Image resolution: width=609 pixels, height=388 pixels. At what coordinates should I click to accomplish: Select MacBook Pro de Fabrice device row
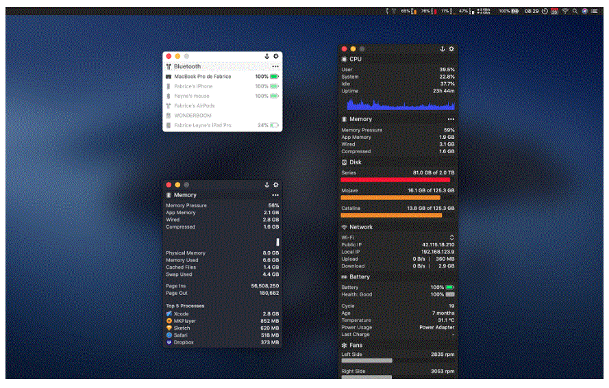click(222, 77)
